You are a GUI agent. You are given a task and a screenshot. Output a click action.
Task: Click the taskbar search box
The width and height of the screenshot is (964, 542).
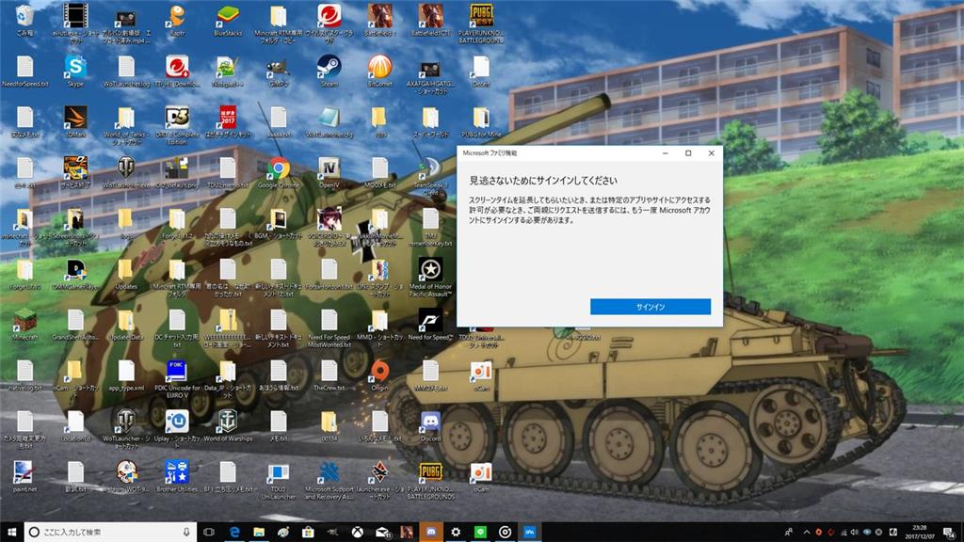pos(111,533)
